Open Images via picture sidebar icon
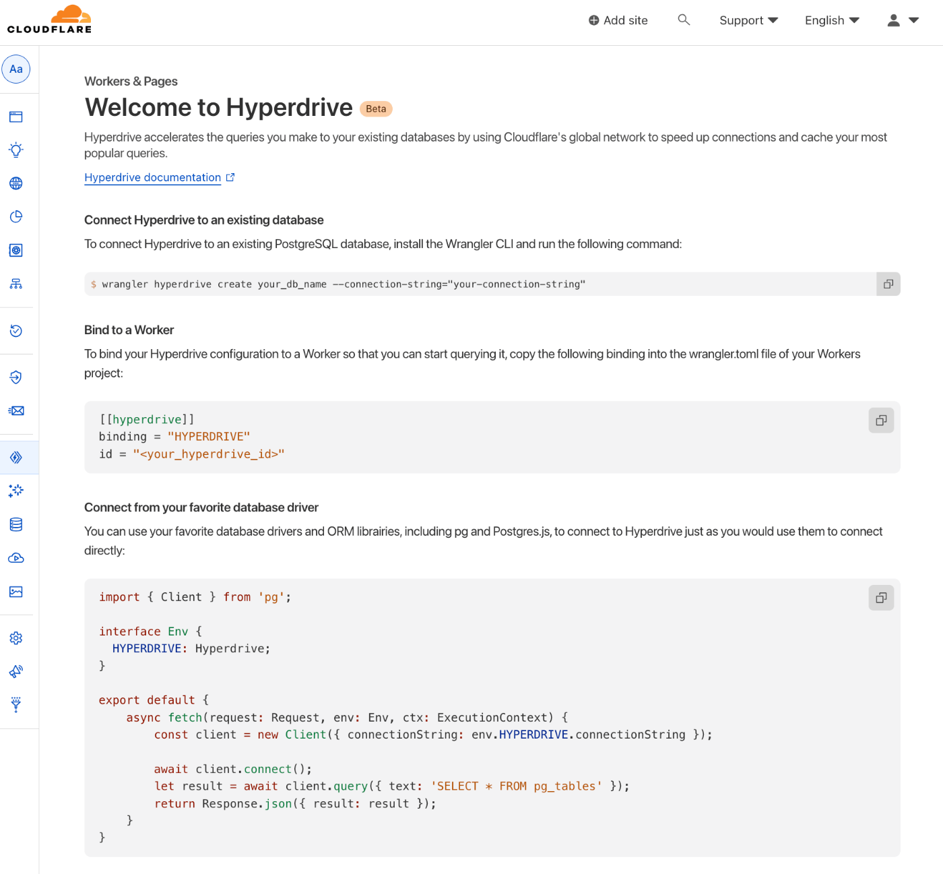Image resolution: width=943 pixels, height=874 pixels. click(16, 592)
